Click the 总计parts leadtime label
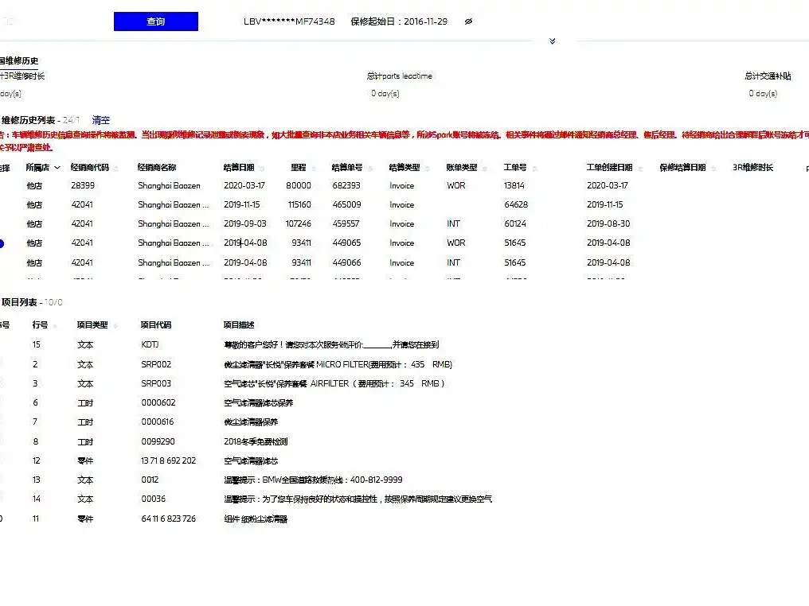This screenshot has height=606, width=809. click(400, 76)
